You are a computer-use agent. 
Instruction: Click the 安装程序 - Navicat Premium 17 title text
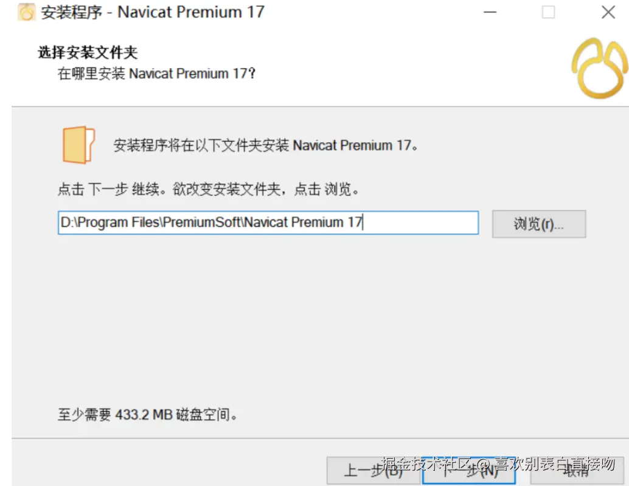click(x=153, y=12)
